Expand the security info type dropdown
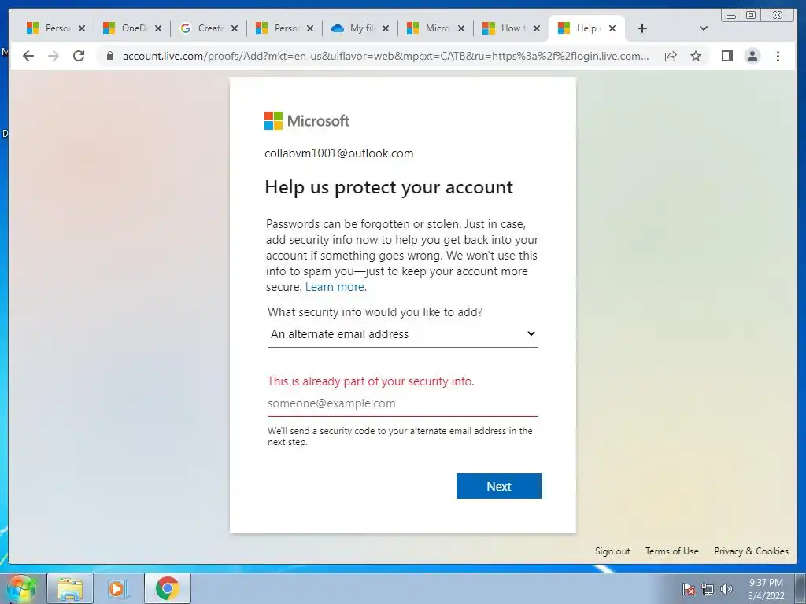Screen dimensions: 806x604 coord(402,333)
